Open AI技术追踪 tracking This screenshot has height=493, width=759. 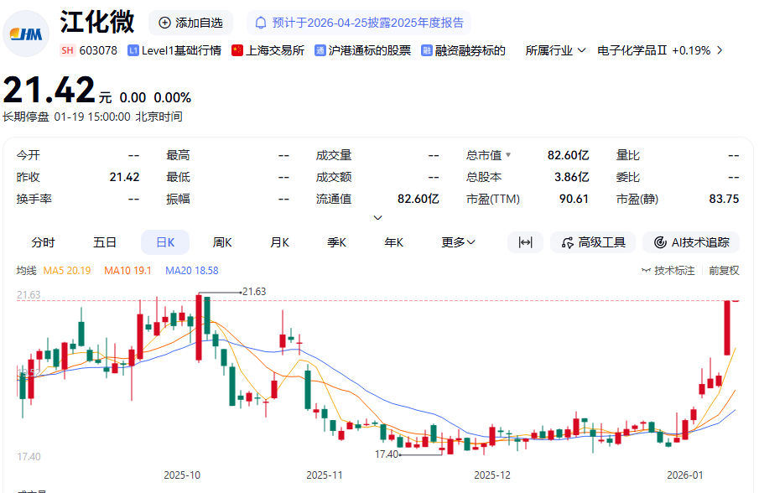(691, 242)
